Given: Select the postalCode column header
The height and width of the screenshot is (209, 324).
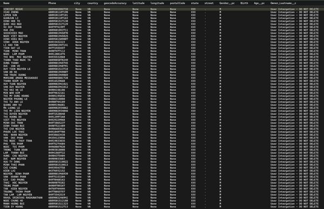Looking at the screenshot, I should [x=177, y=3].
